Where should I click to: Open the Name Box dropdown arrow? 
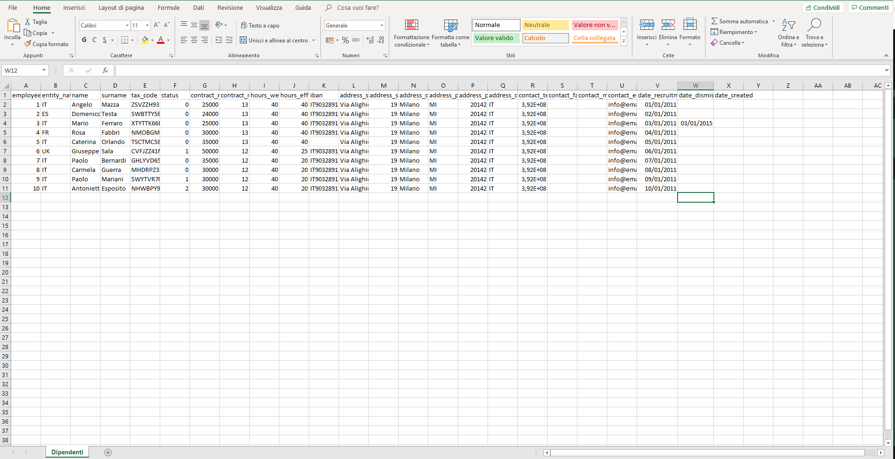click(44, 70)
